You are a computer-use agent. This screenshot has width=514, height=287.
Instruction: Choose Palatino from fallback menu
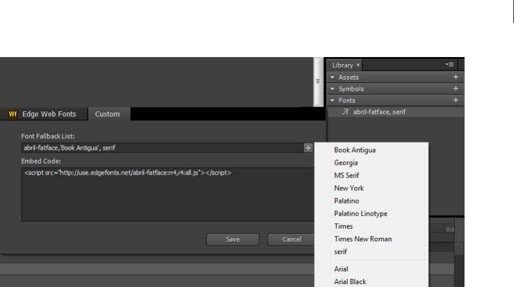coord(347,201)
